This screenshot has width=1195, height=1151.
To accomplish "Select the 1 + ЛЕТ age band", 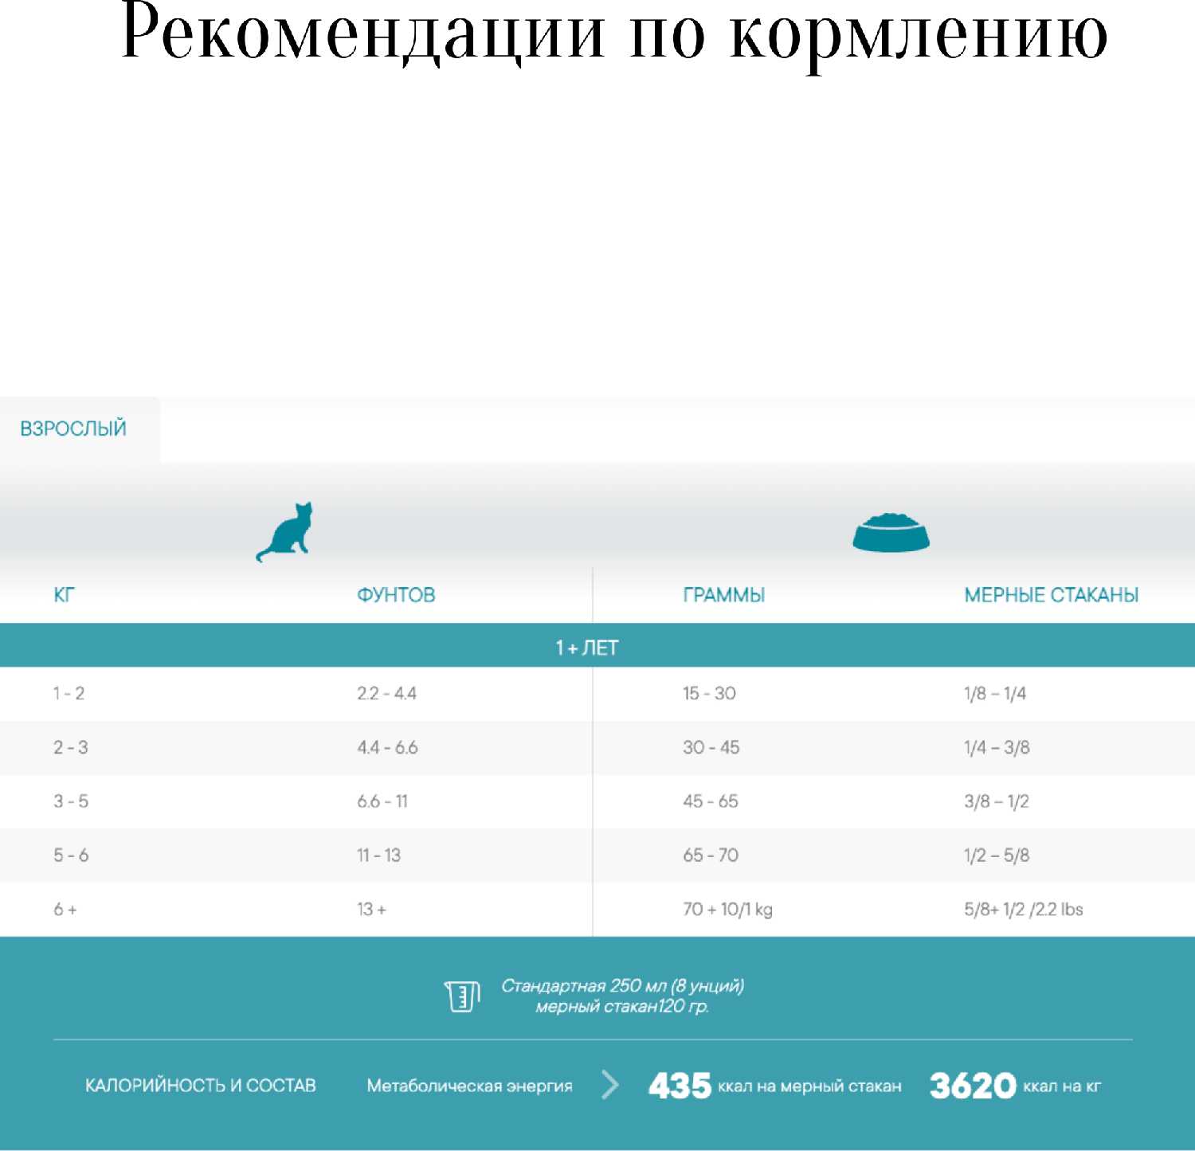I will coord(587,648).
